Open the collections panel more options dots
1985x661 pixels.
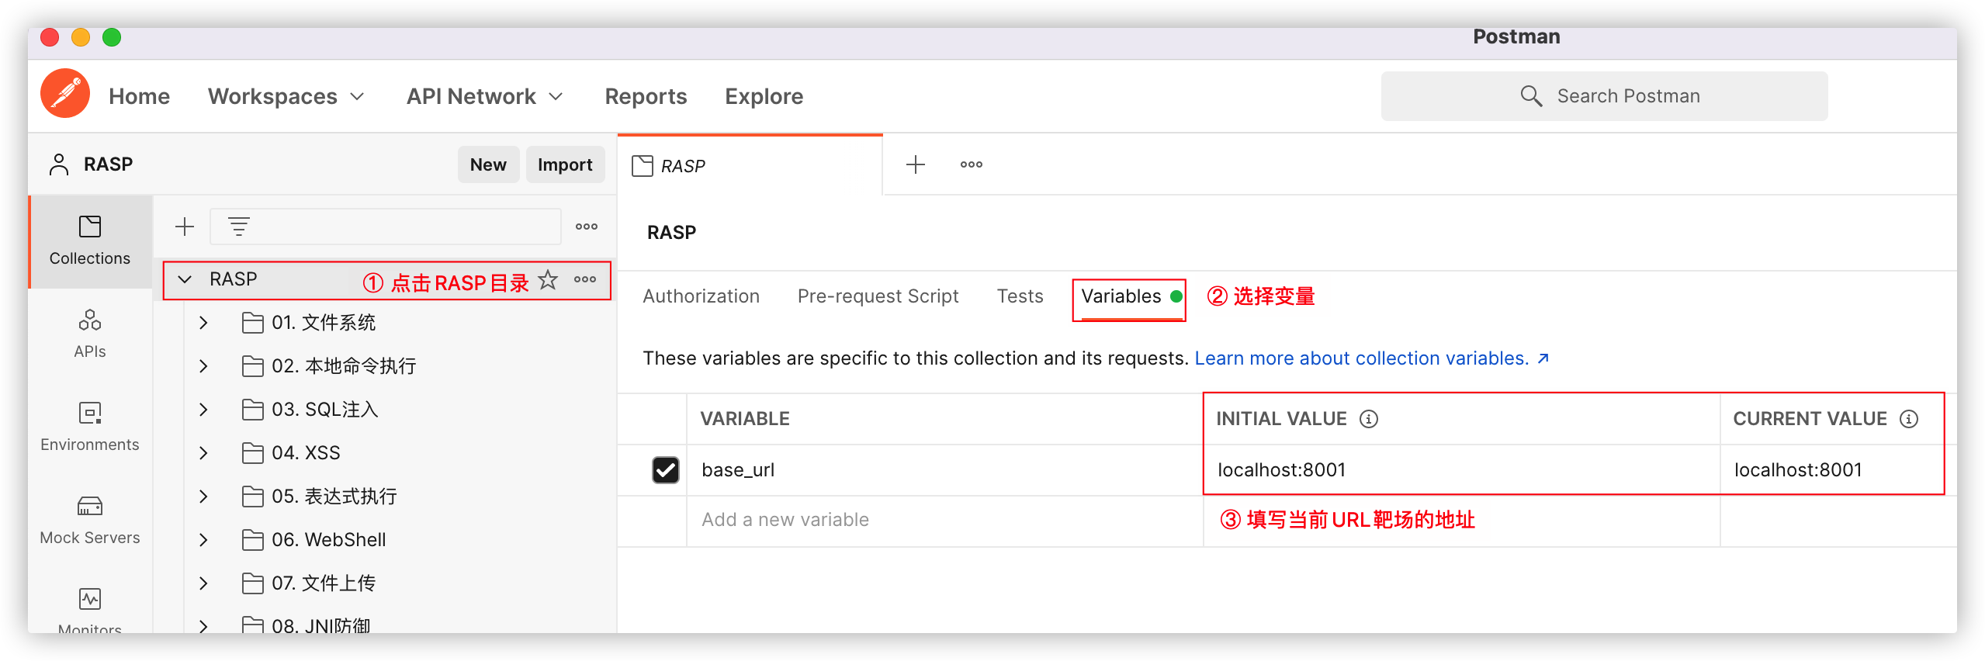587,227
